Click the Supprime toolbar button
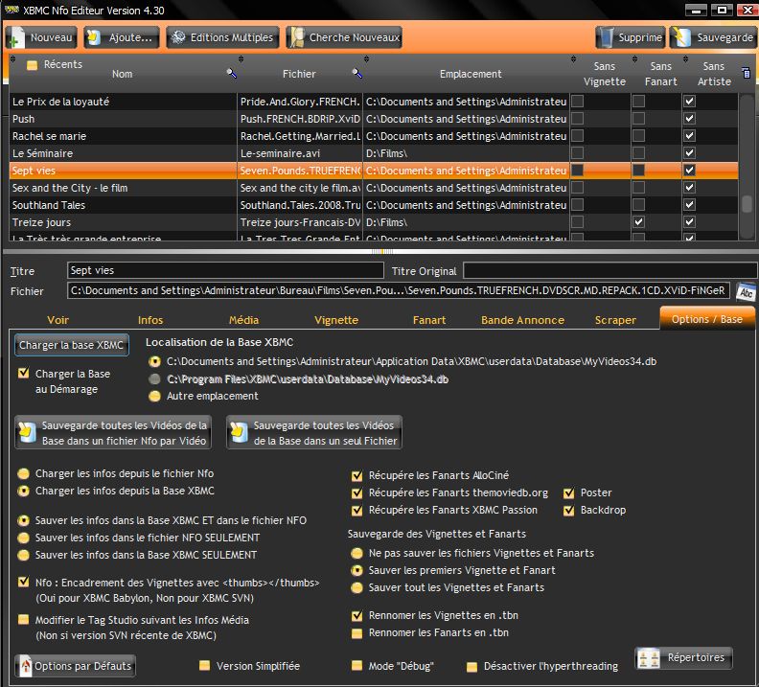Screen dimensions: 759x687 click(x=631, y=37)
